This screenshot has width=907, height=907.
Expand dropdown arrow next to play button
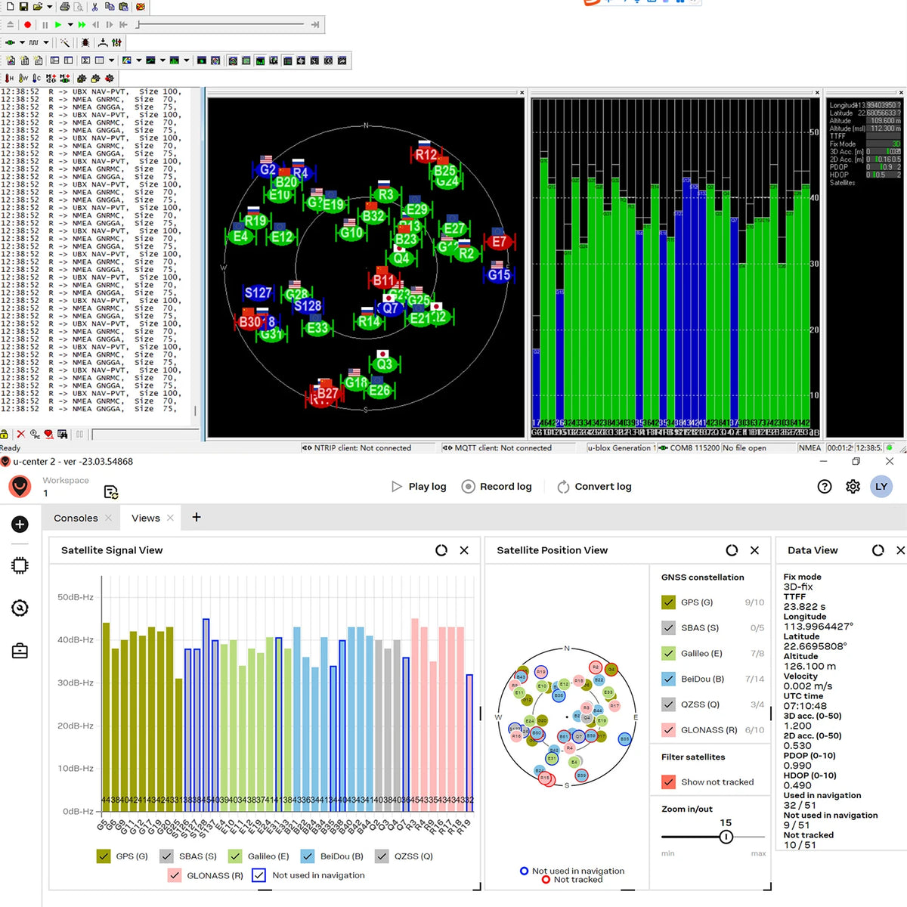pos(70,25)
